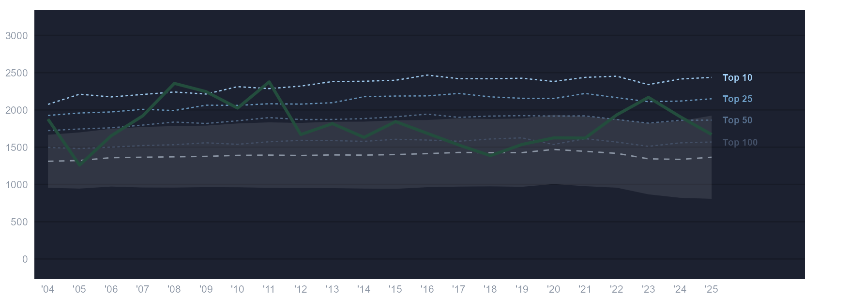864x297 pixels.
Task: Click green line peak at '11
Action: [269, 82]
